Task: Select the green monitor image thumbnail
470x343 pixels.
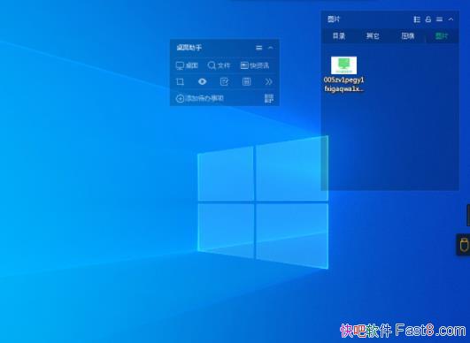Action: [343, 65]
